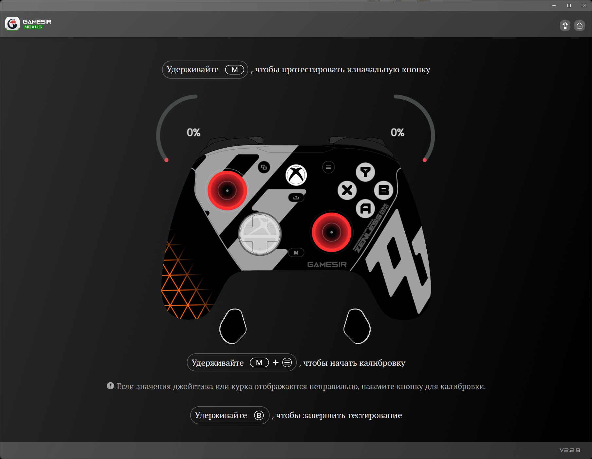Select the right back paddle
The height and width of the screenshot is (459, 592).
[x=357, y=326]
